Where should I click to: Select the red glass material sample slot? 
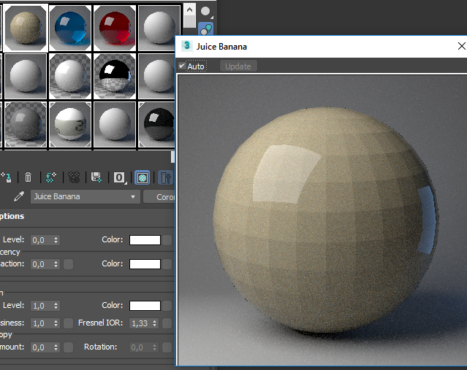pyautogui.click(x=115, y=26)
